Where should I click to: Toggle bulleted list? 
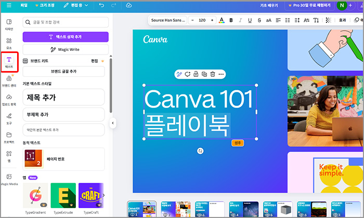click(288, 20)
